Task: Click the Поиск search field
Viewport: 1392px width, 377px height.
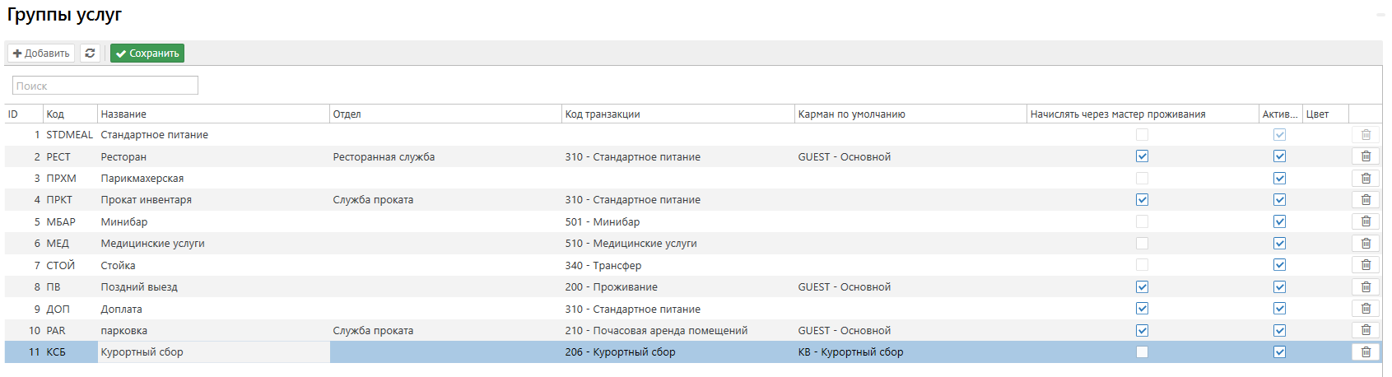Action: [x=105, y=86]
